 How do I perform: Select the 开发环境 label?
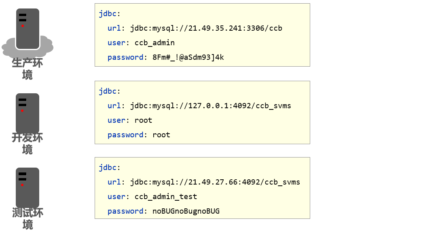(28, 143)
